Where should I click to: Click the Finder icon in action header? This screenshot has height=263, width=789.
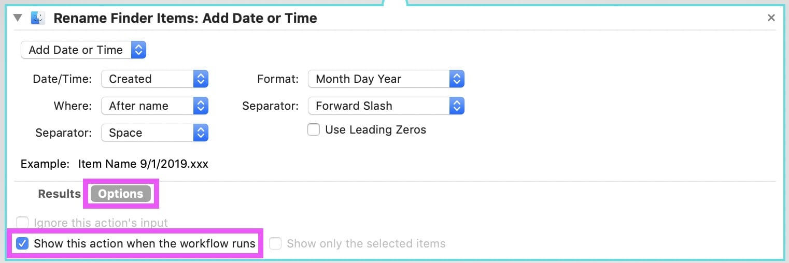coord(38,18)
